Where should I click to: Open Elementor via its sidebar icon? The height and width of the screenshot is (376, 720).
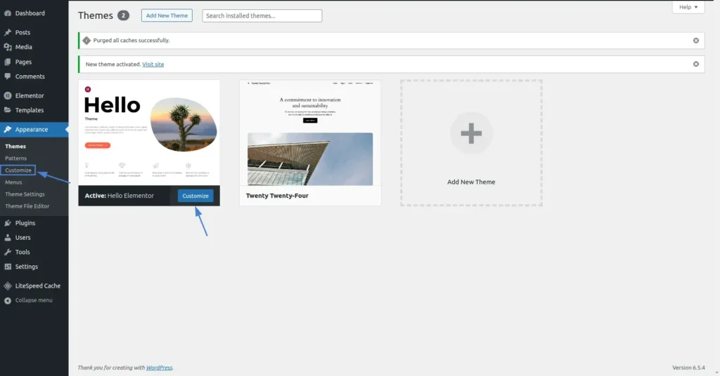(x=8, y=95)
